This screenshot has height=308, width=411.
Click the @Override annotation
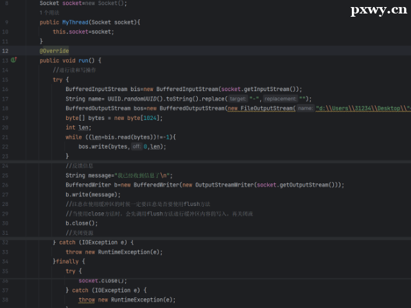pyautogui.click(x=54, y=51)
